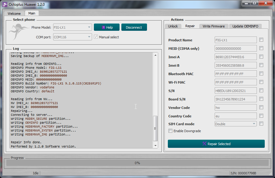Tick the SIM Card mode checkbox

coord(261,124)
